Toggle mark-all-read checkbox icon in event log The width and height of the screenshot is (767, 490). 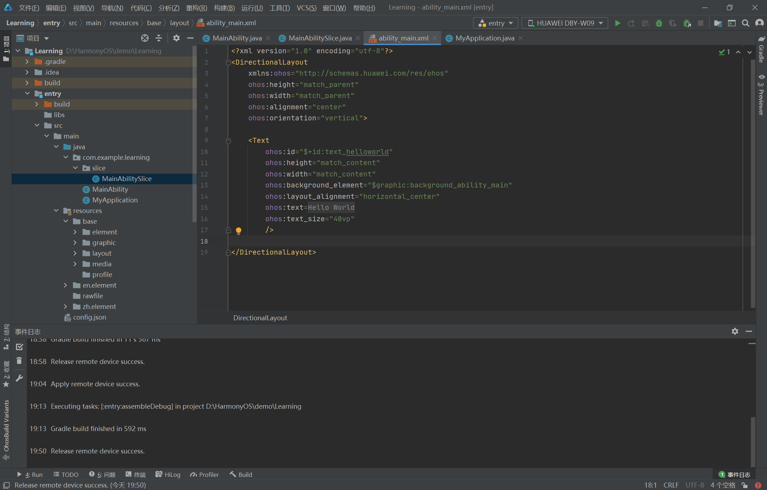(20, 347)
